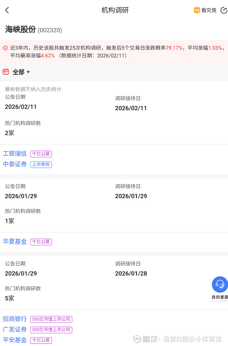228x346 pixels.
Task: Open the 广发证券 institution link
Action: pyautogui.click(x=15, y=330)
